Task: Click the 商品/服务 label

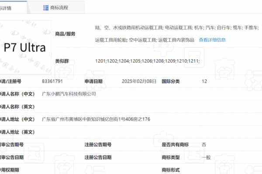Action: (x=65, y=34)
